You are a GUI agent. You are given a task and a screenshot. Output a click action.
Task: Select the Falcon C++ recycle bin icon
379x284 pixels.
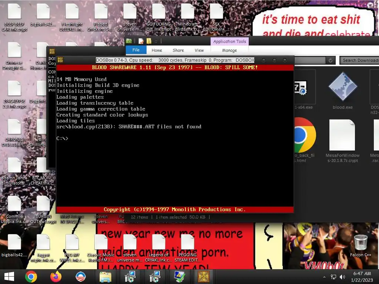pyautogui.click(x=360, y=246)
